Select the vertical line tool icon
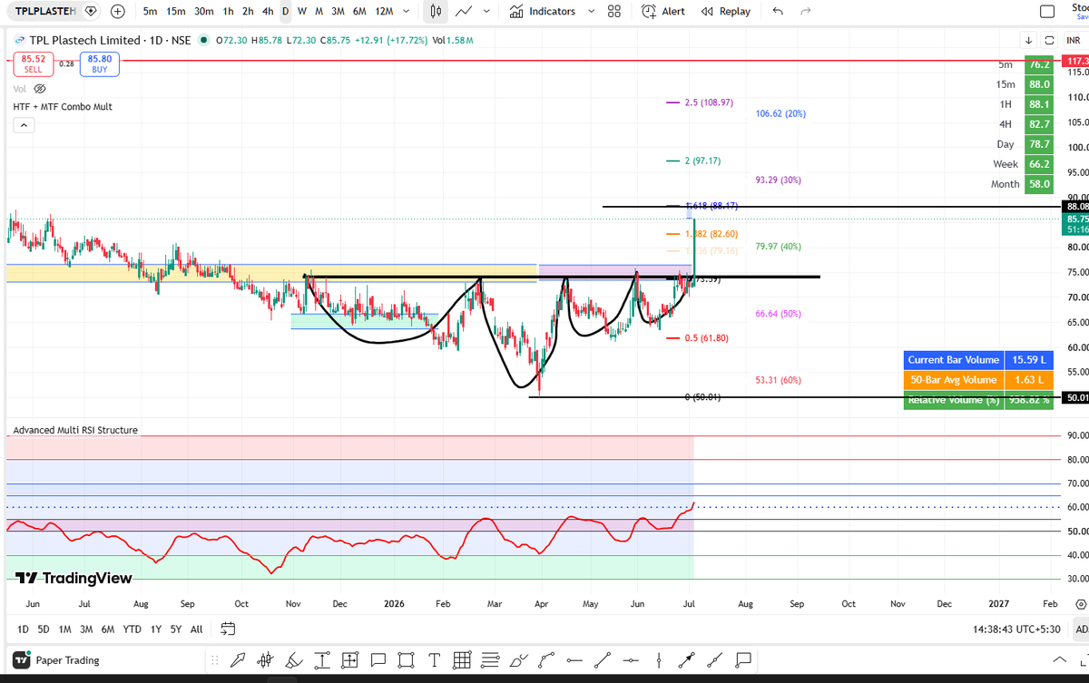The height and width of the screenshot is (683, 1089). click(659, 659)
